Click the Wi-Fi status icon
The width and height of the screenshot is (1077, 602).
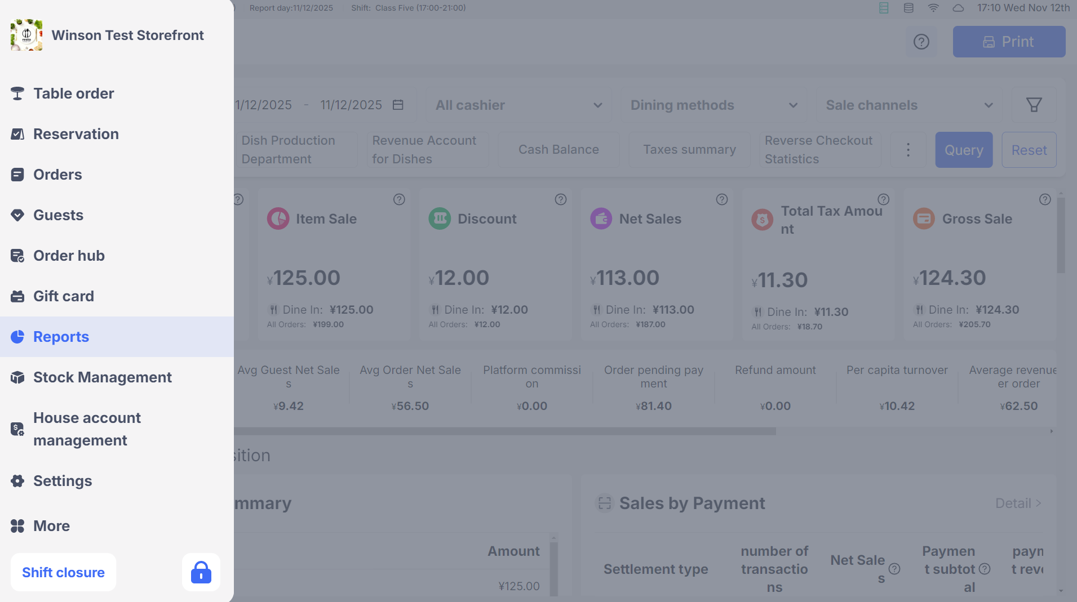coord(933,8)
